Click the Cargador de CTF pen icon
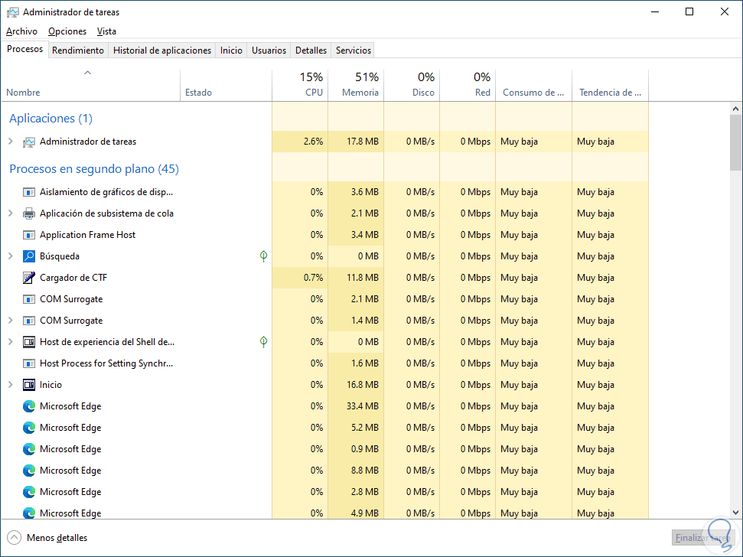The width and height of the screenshot is (743, 557). (29, 278)
